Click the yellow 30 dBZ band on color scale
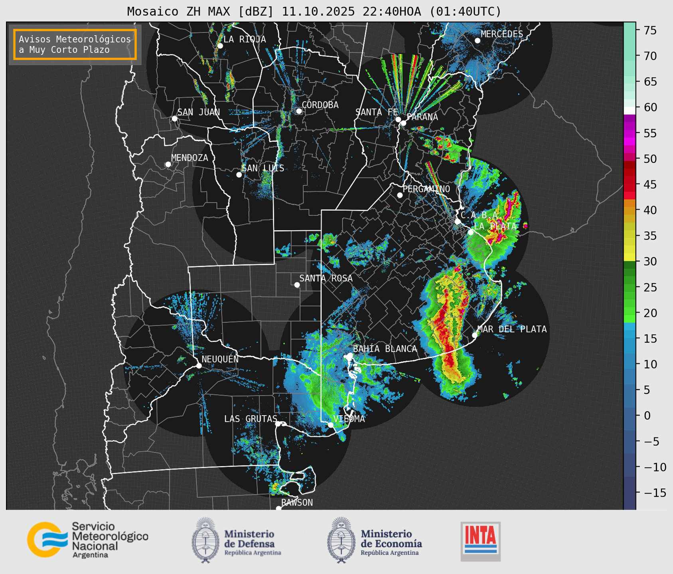Image resolution: width=673 pixels, height=574 pixels. [x=630, y=257]
